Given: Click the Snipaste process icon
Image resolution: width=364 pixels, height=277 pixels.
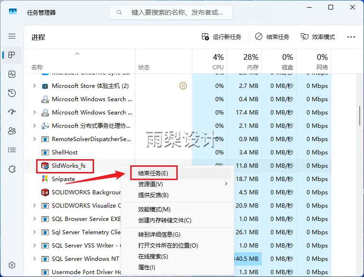Looking at the screenshot, I should pyautogui.click(x=45, y=179).
